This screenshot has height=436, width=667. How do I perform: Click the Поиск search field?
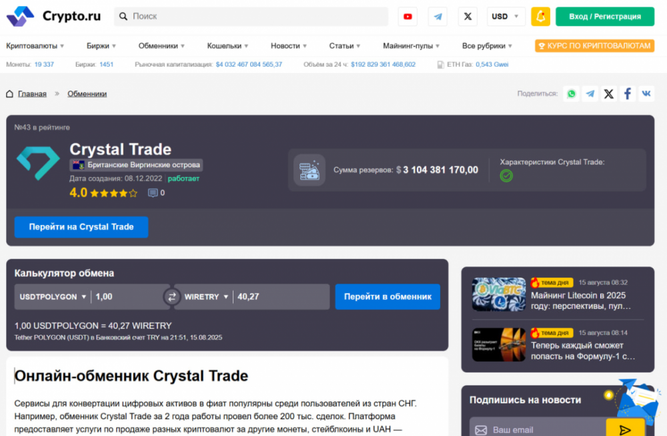click(253, 17)
